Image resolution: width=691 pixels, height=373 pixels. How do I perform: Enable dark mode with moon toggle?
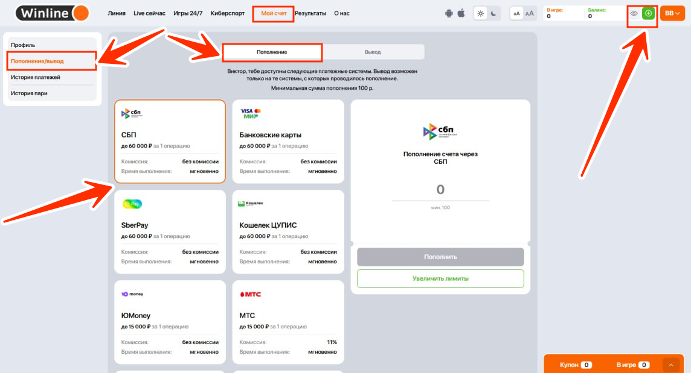pos(493,13)
